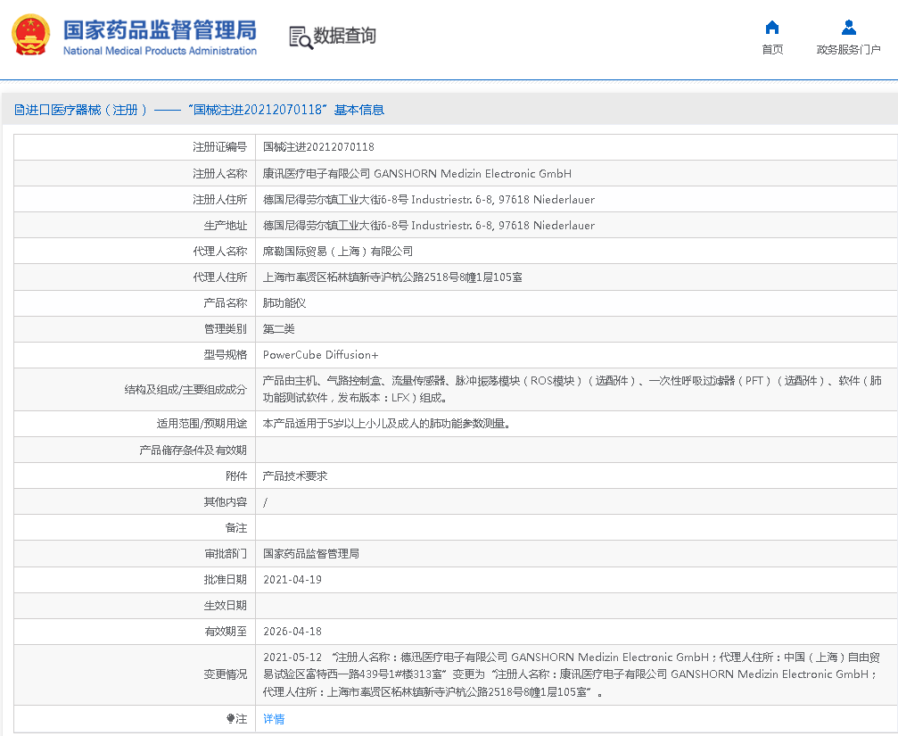Click National Medical Products Administration English text
The image size is (898, 736).
[160, 51]
